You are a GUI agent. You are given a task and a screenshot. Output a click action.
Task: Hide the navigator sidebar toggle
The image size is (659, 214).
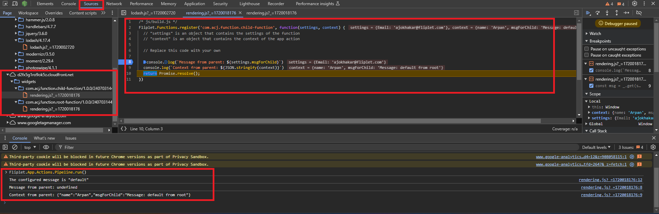(x=124, y=13)
